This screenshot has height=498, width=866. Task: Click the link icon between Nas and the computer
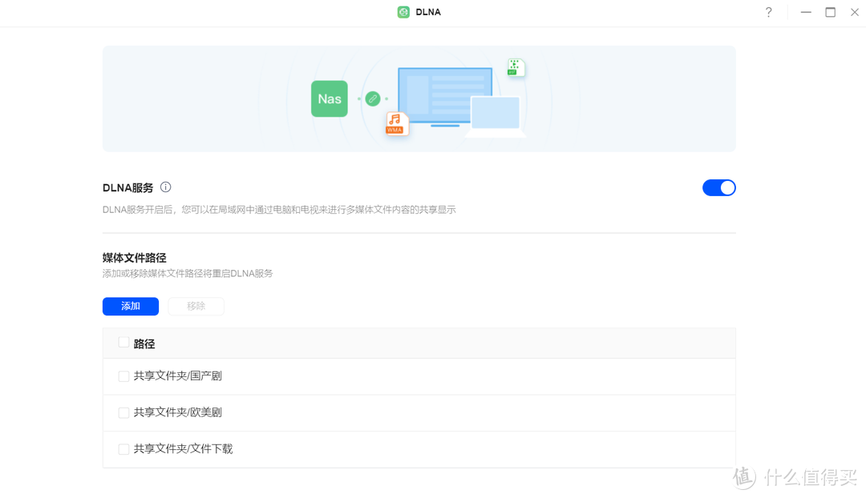tap(372, 98)
